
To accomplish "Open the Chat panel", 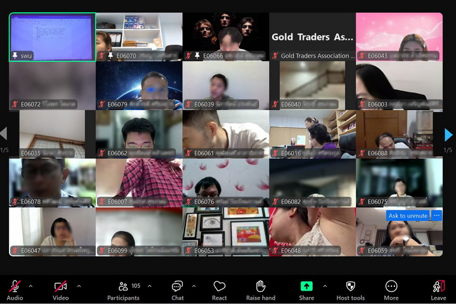I will click(x=178, y=287).
